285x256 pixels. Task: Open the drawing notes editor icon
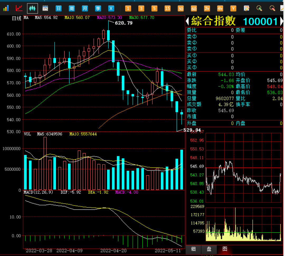click(x=246, y=8)
